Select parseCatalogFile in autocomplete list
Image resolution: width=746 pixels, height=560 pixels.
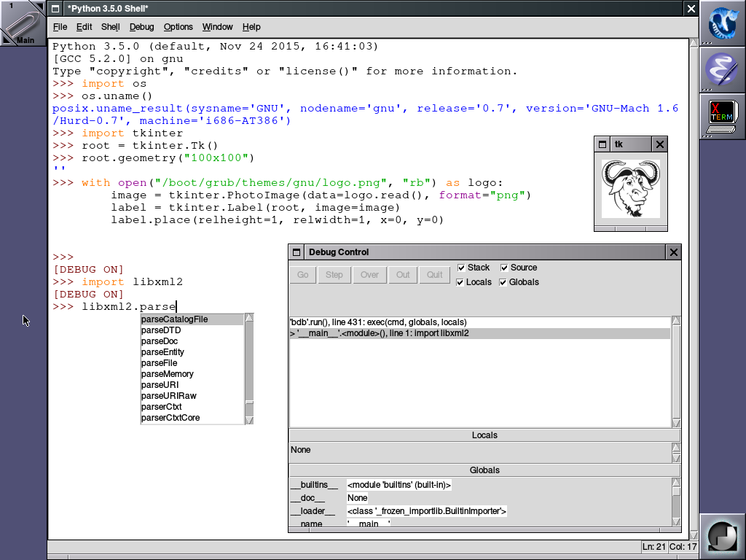[x=192, y=319]
